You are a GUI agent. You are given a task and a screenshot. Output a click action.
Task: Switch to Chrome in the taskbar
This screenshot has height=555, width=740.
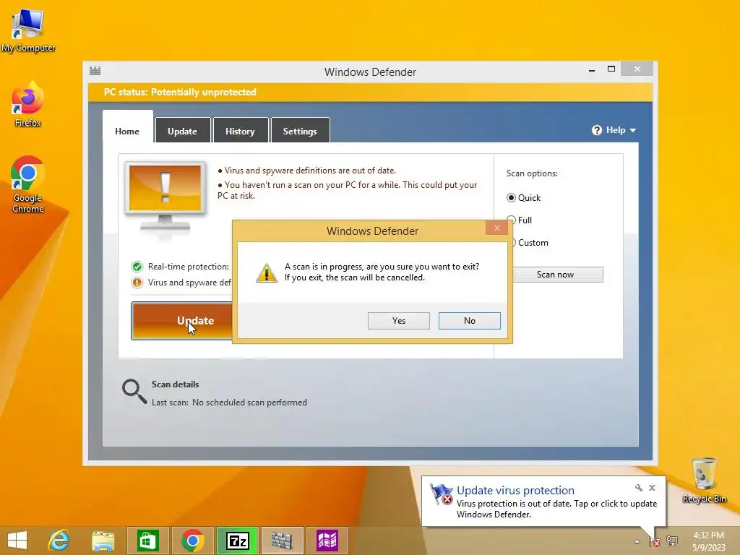coord(192,541)
